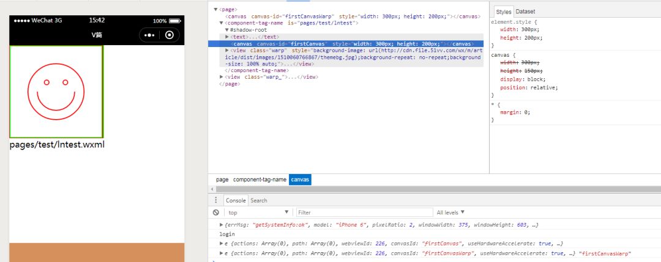The image size is (661, 262).
Task: Collapse the component-tag-name node
Action: (x=222, y=23)
